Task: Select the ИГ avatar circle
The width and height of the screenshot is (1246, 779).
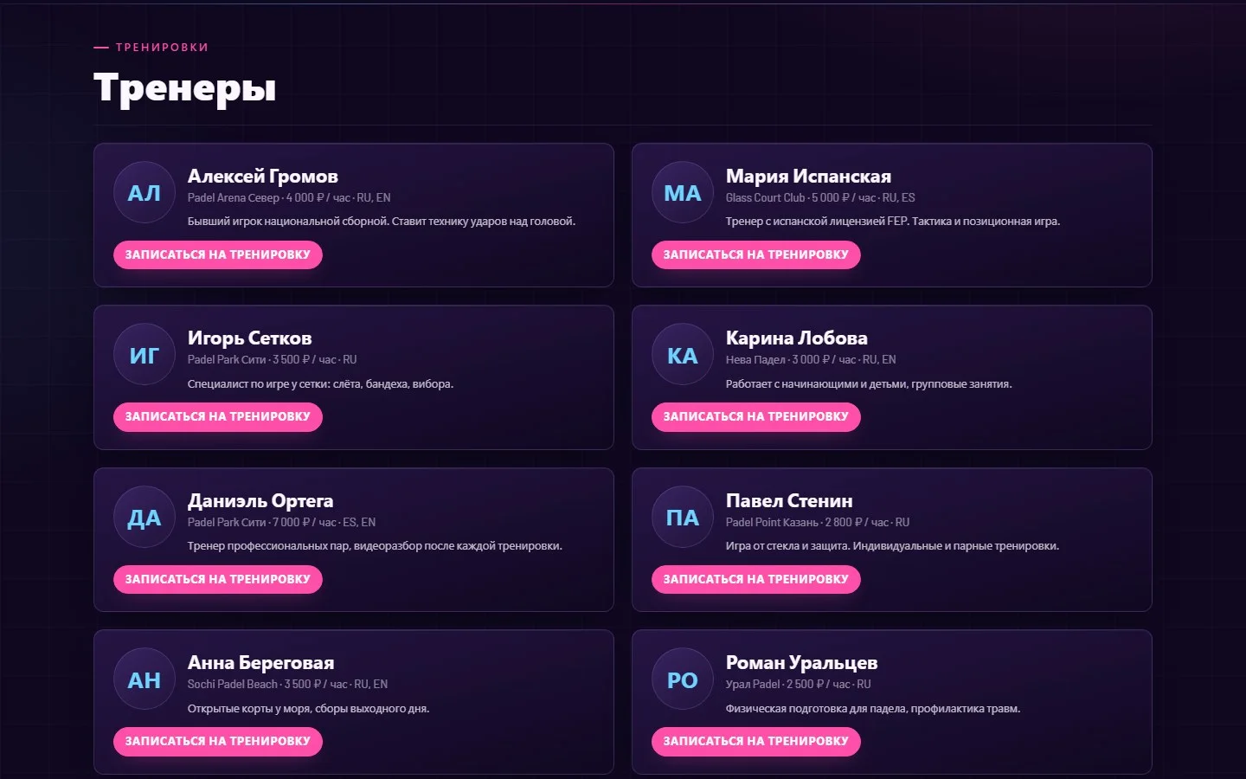Action: 145,355
